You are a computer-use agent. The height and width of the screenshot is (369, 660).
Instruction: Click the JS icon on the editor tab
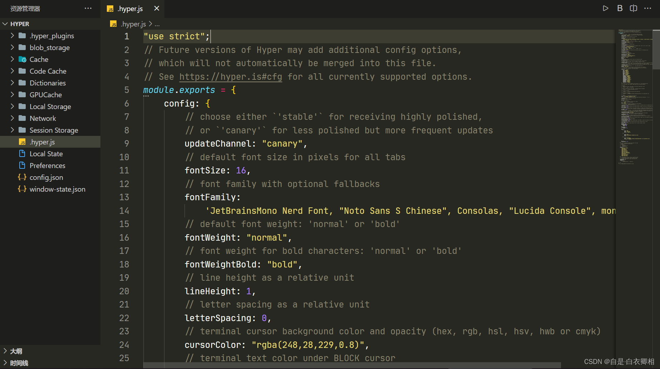coord(110,9)
